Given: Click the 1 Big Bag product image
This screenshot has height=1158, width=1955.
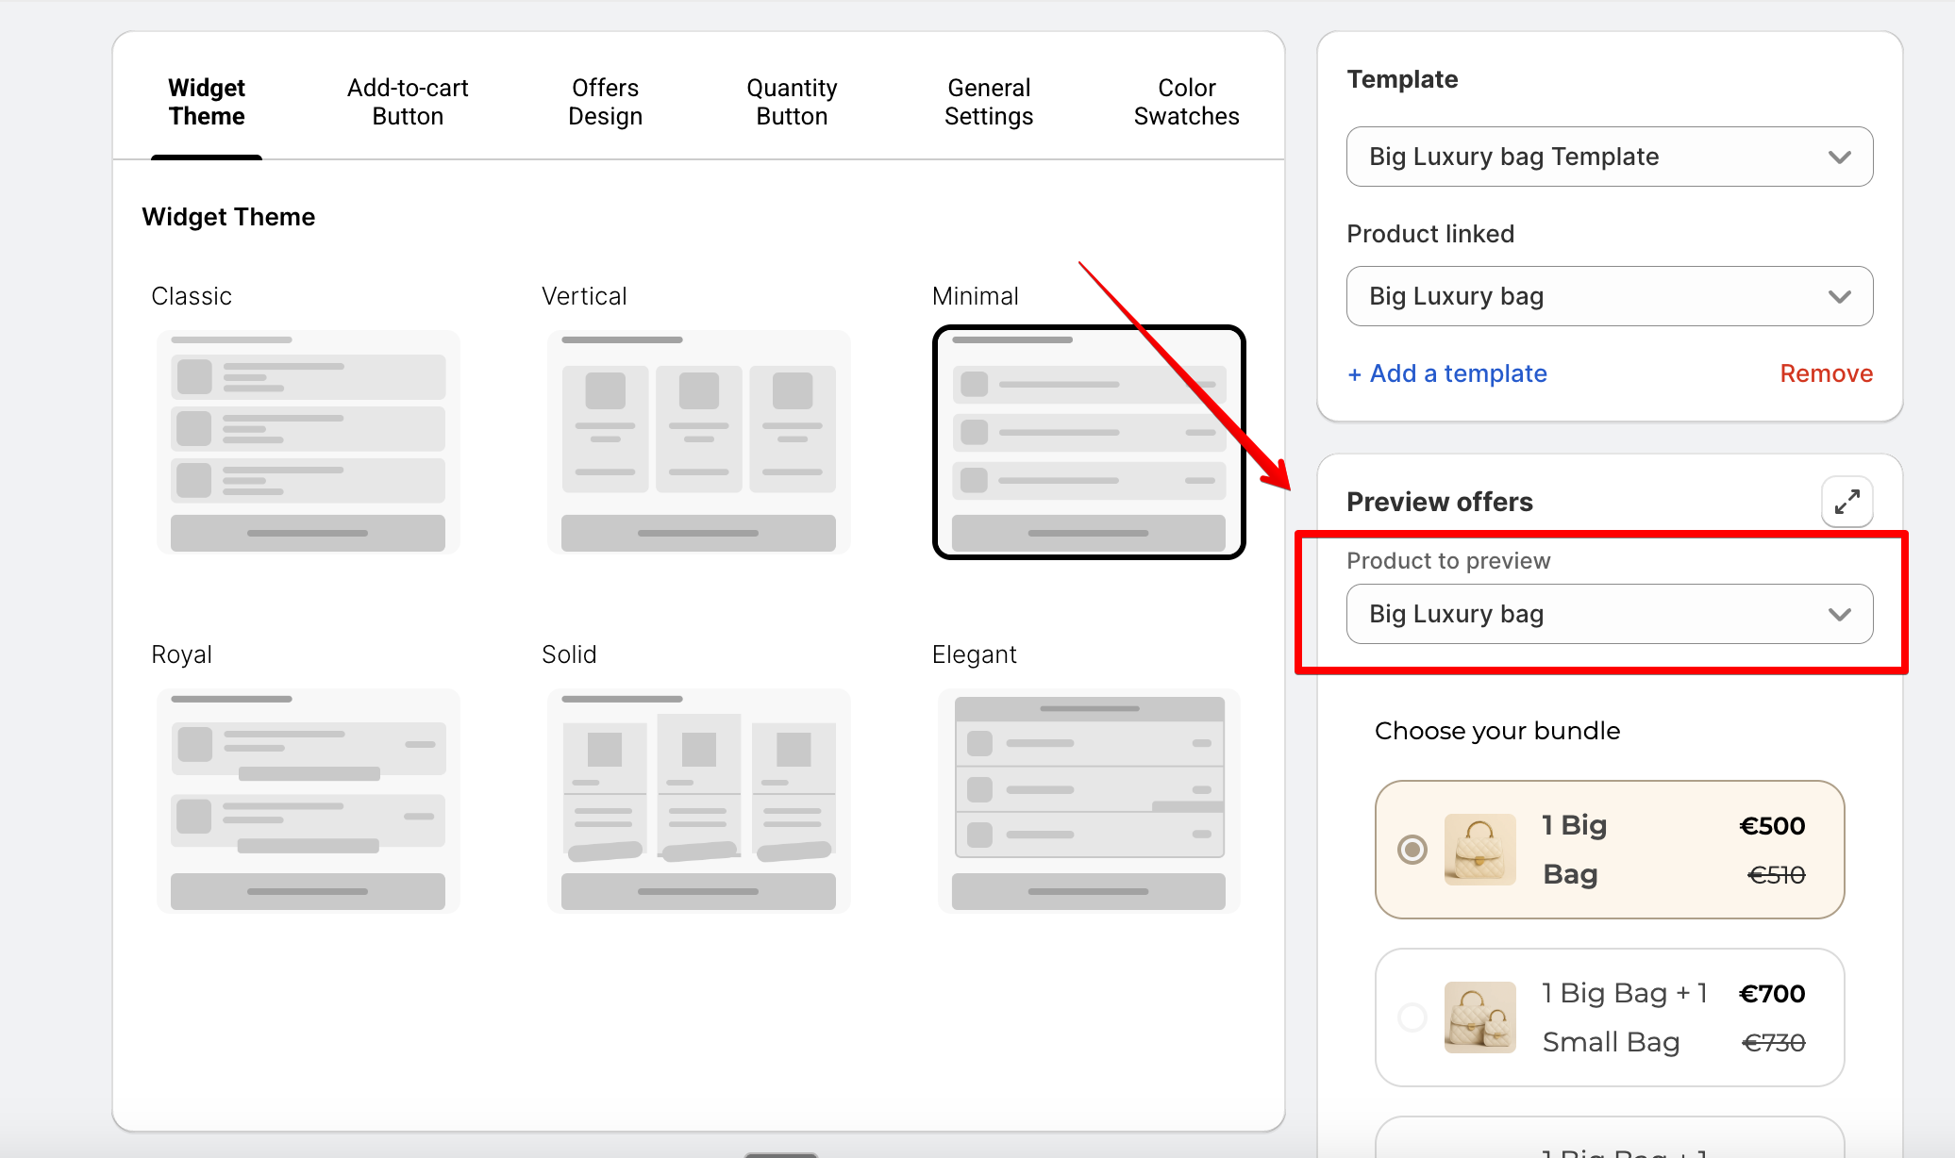Looking at the screenshot, I should click(x=1479, y=849).
